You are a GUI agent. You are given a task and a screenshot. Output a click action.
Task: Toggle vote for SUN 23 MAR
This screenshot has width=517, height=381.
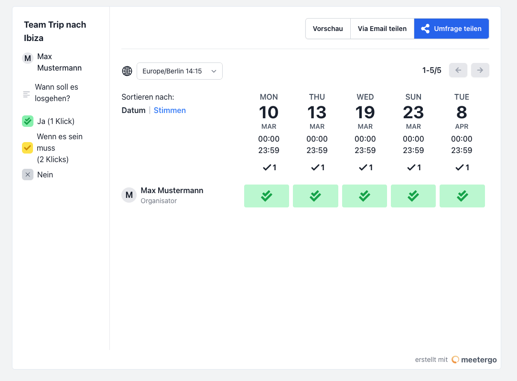click(x=413, y=196)
